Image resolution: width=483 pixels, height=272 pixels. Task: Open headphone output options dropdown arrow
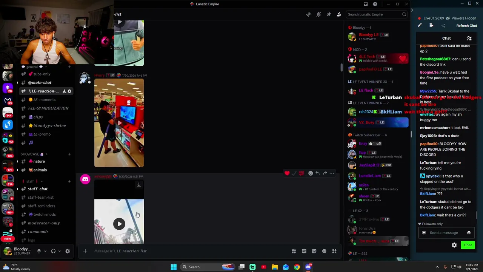click(x=60, y=251)
